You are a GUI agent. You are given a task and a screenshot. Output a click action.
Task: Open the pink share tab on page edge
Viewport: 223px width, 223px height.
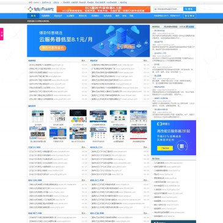click(2, 34)
